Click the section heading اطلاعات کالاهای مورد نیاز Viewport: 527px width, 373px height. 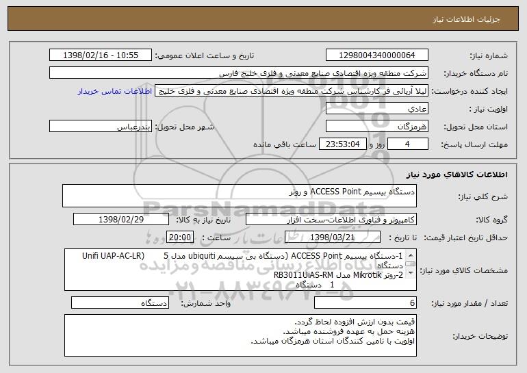click(457, 175)
